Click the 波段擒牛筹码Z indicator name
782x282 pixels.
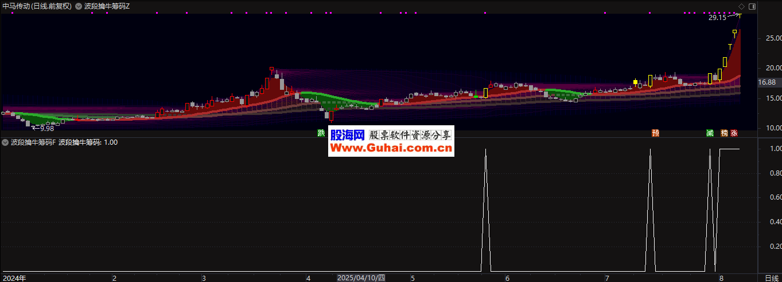[x=107, y=6]
